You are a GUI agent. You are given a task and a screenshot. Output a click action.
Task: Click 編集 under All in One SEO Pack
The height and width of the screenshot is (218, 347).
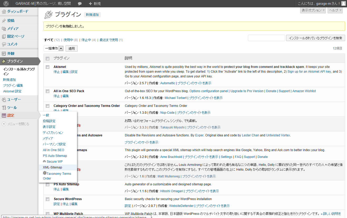click(x=66, y=96)
